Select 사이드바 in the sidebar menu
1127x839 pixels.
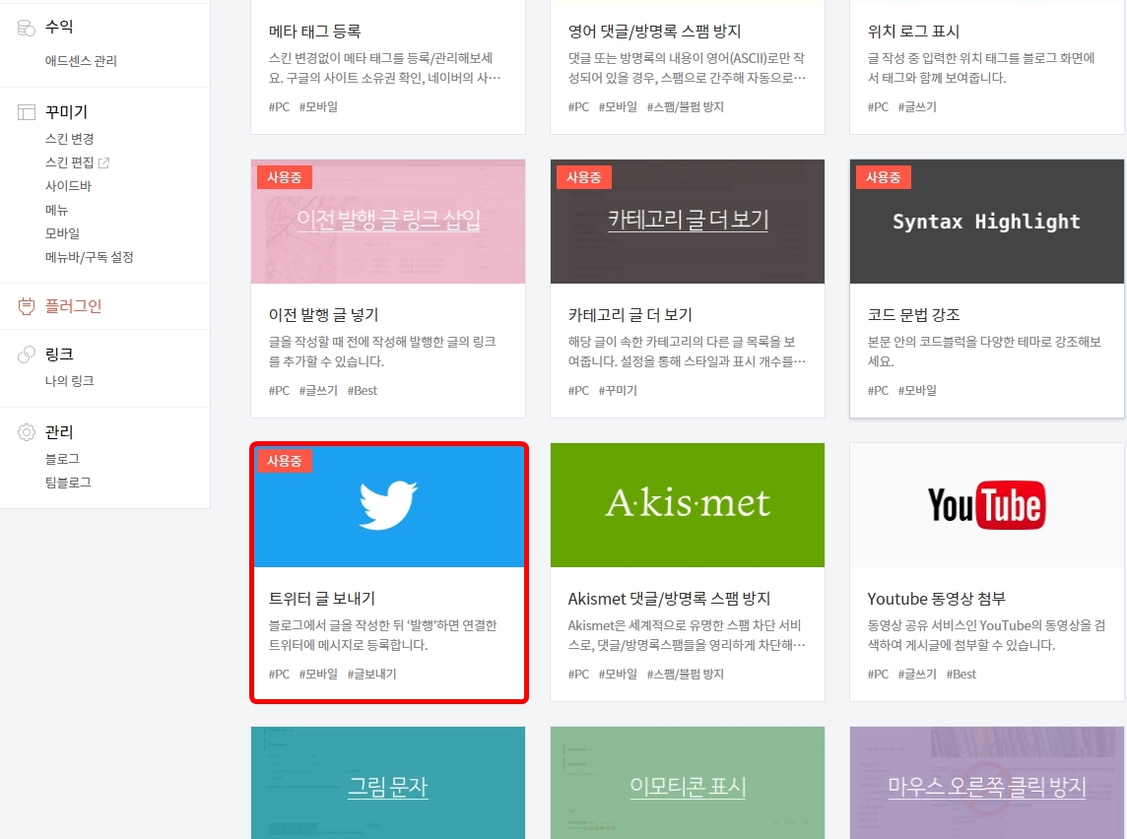68,186
